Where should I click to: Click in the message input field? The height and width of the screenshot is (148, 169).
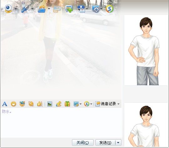click(61, 123)
